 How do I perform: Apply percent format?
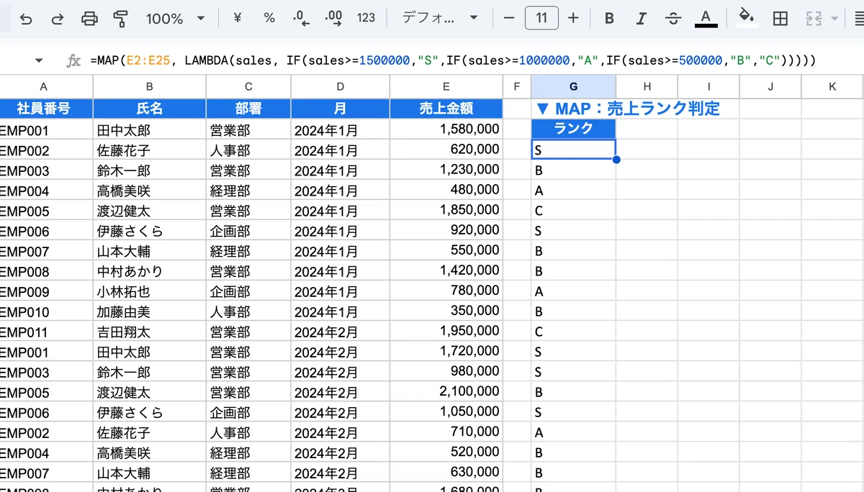(269, 18)
